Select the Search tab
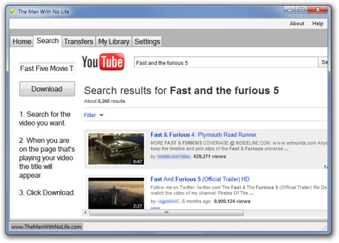This screenshot has height=243, width=339. click(x=48, y=41)
